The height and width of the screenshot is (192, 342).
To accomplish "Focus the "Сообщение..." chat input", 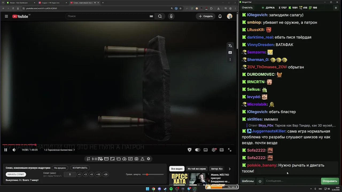I will [x=292, y=181].
